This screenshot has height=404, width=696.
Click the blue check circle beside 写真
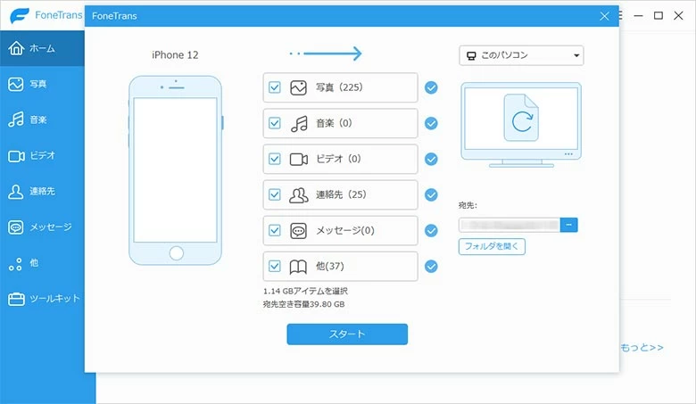431,87
